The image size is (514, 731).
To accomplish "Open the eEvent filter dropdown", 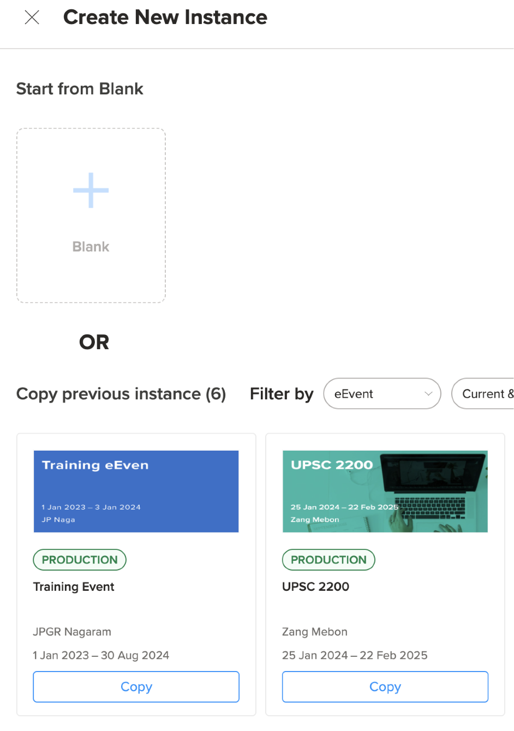I will pyautogui.click(x=381, y=393).
